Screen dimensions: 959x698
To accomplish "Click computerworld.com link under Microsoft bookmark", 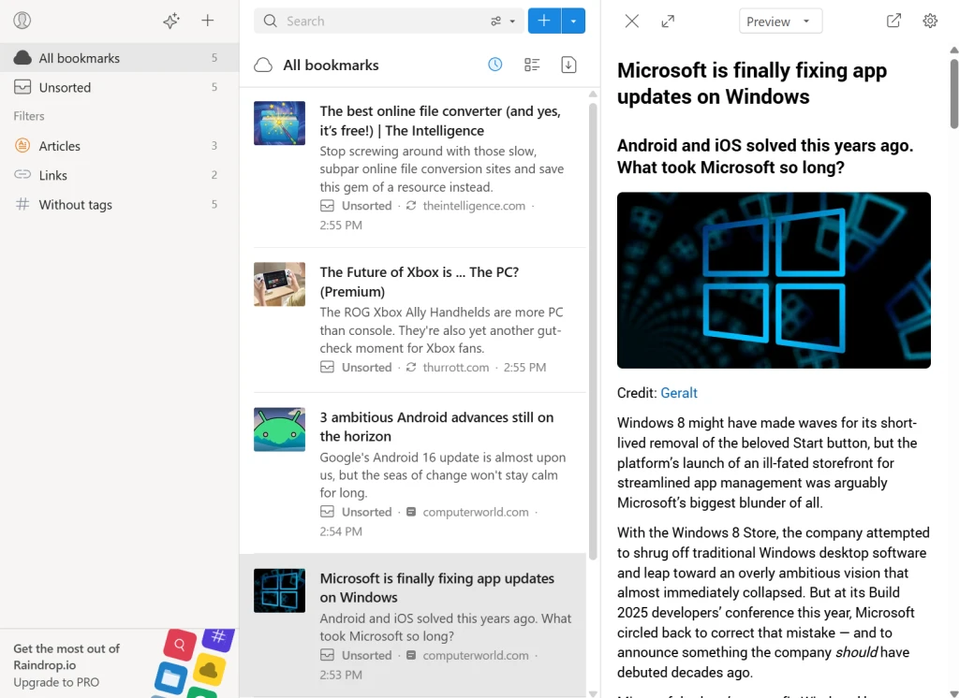I will [476, 655].
